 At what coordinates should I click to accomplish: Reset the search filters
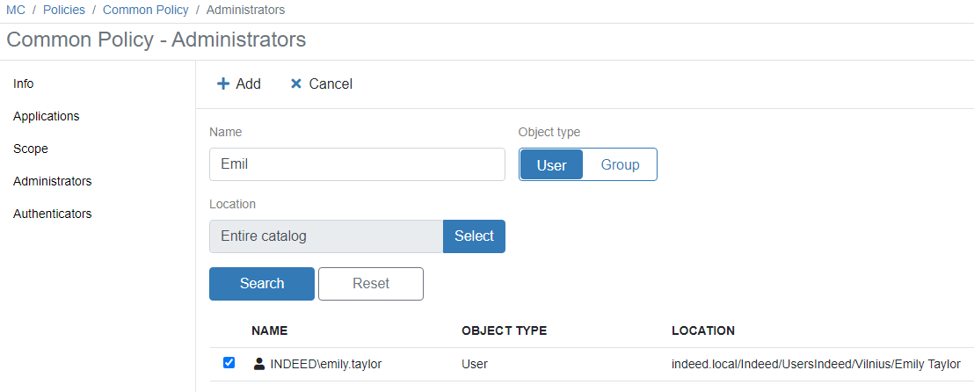(371, 283)
